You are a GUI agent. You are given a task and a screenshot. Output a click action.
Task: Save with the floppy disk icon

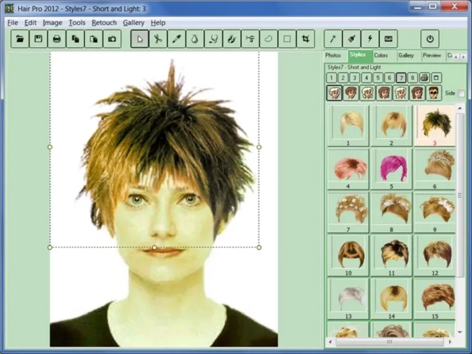(38, 39)
